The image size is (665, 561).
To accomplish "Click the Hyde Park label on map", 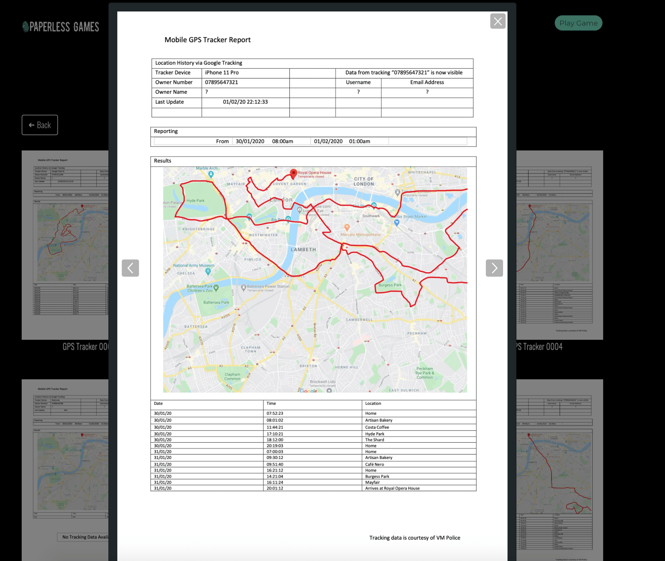I will click(195, 201).
